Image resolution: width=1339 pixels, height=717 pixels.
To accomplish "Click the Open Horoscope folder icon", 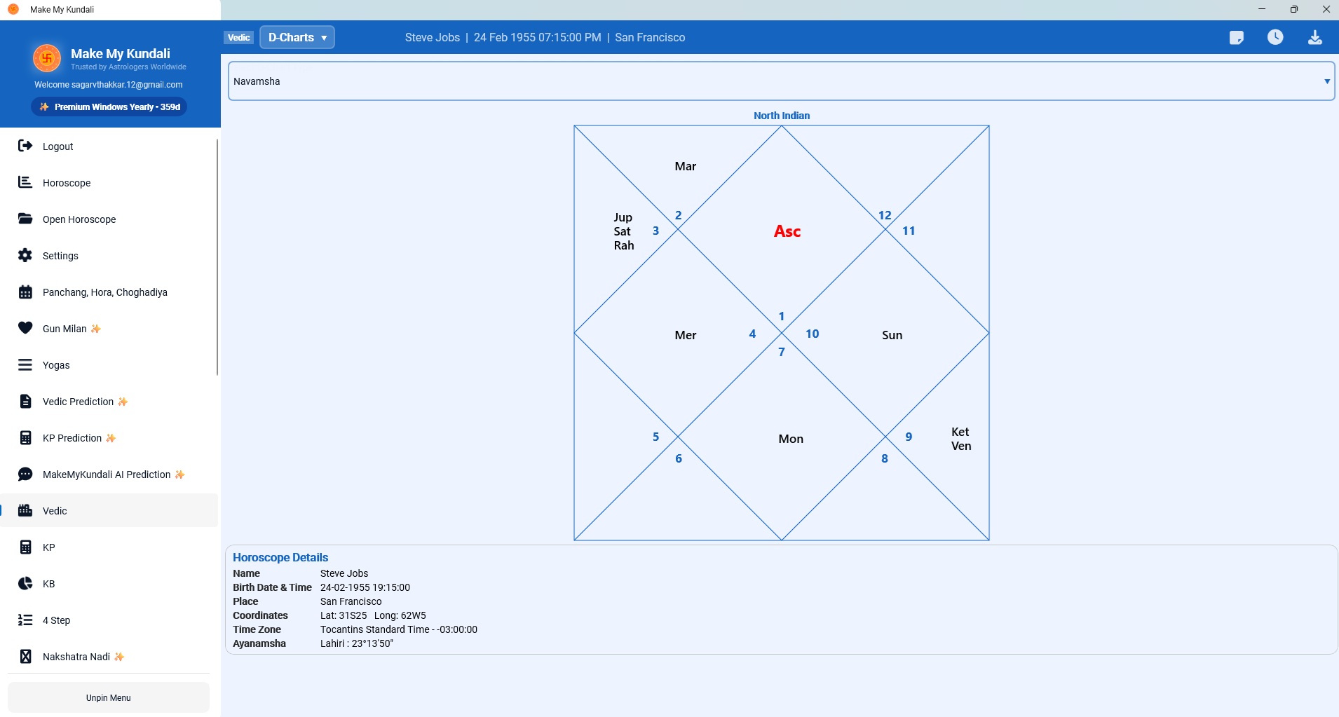I will click(x=25, y=219).
